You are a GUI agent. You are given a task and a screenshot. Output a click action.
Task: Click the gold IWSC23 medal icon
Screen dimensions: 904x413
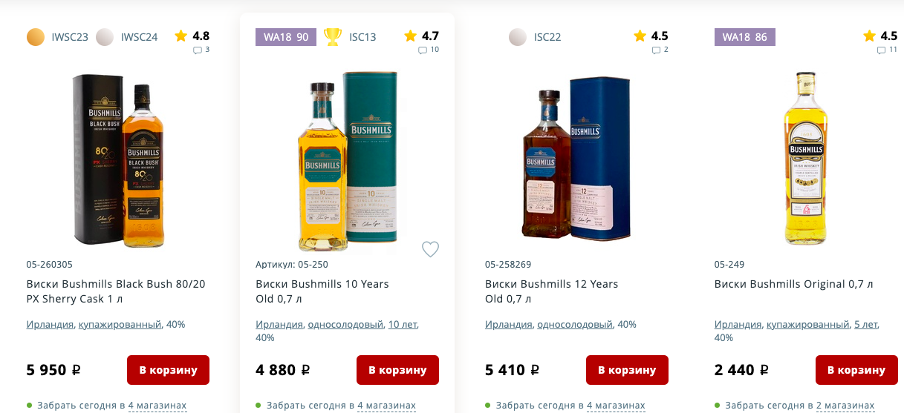click(x=36, y=37)
